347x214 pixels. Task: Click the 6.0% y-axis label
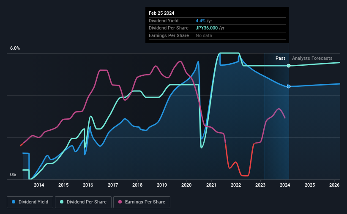(x=15, y=48)
